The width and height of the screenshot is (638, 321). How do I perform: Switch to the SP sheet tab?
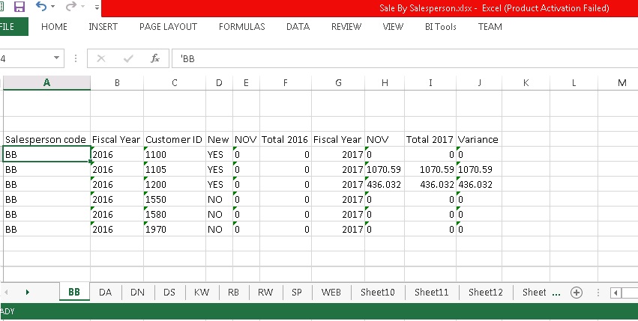(x=297, y=292)
